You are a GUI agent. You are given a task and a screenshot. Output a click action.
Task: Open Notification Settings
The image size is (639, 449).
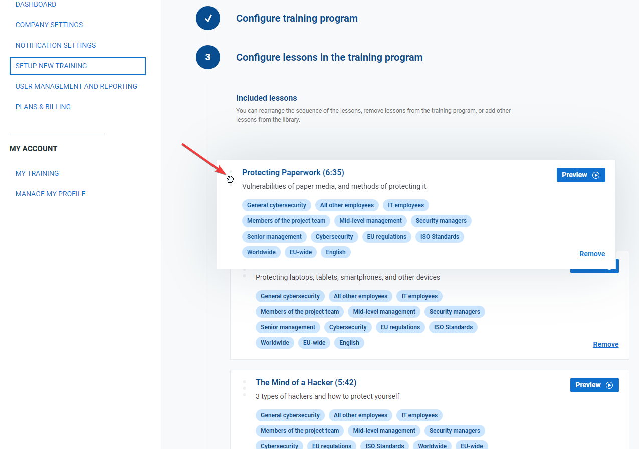56,45
